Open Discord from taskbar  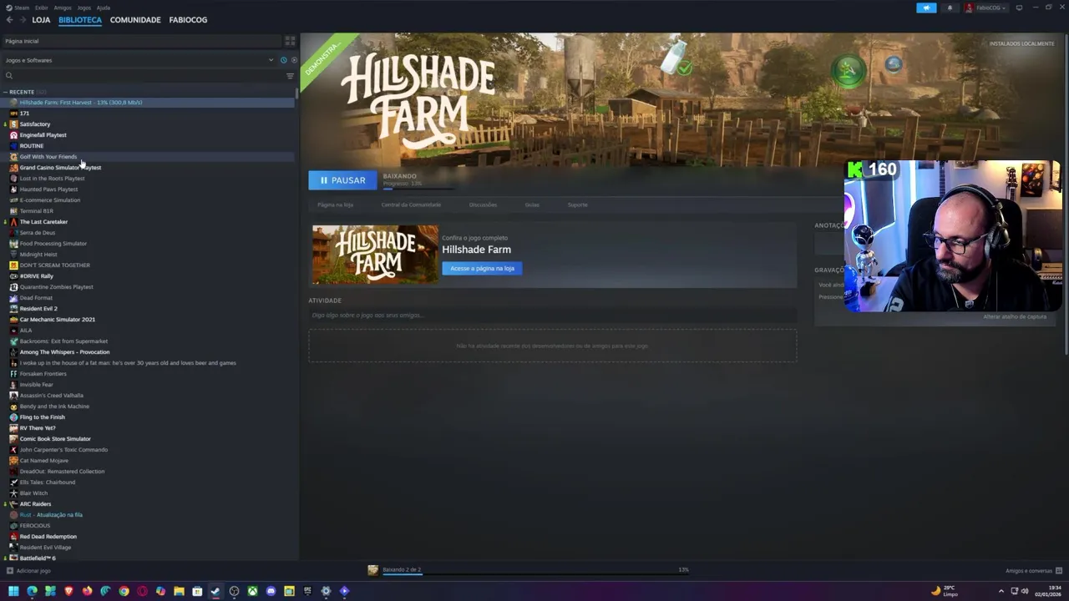coord(271,591)
